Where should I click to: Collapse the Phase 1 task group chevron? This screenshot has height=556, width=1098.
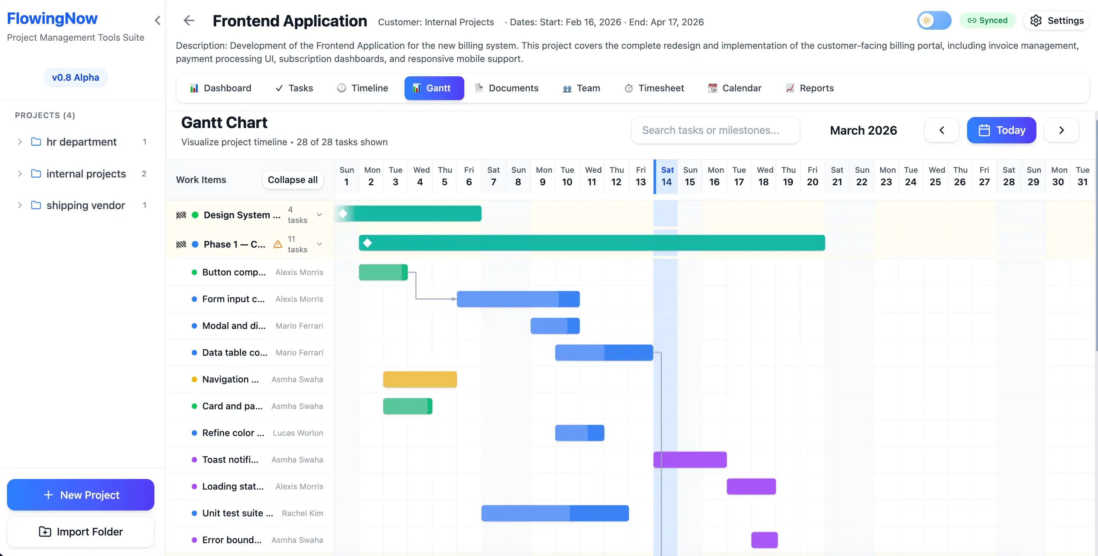pyautogui.click(x=320, y=244)
